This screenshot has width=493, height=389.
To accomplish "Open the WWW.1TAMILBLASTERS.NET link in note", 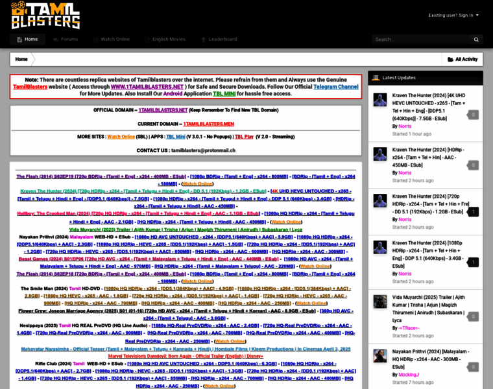I will pos(147,87).
